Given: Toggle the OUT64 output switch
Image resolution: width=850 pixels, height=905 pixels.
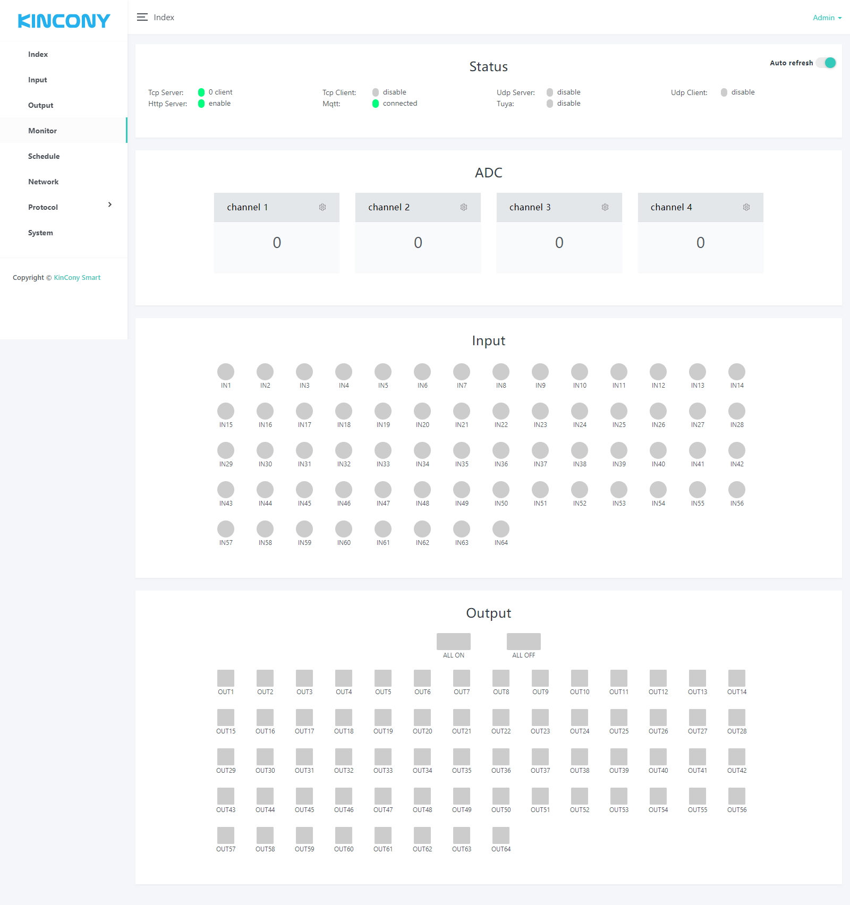Looking at the screenshot, I should (x=501, y=835).
